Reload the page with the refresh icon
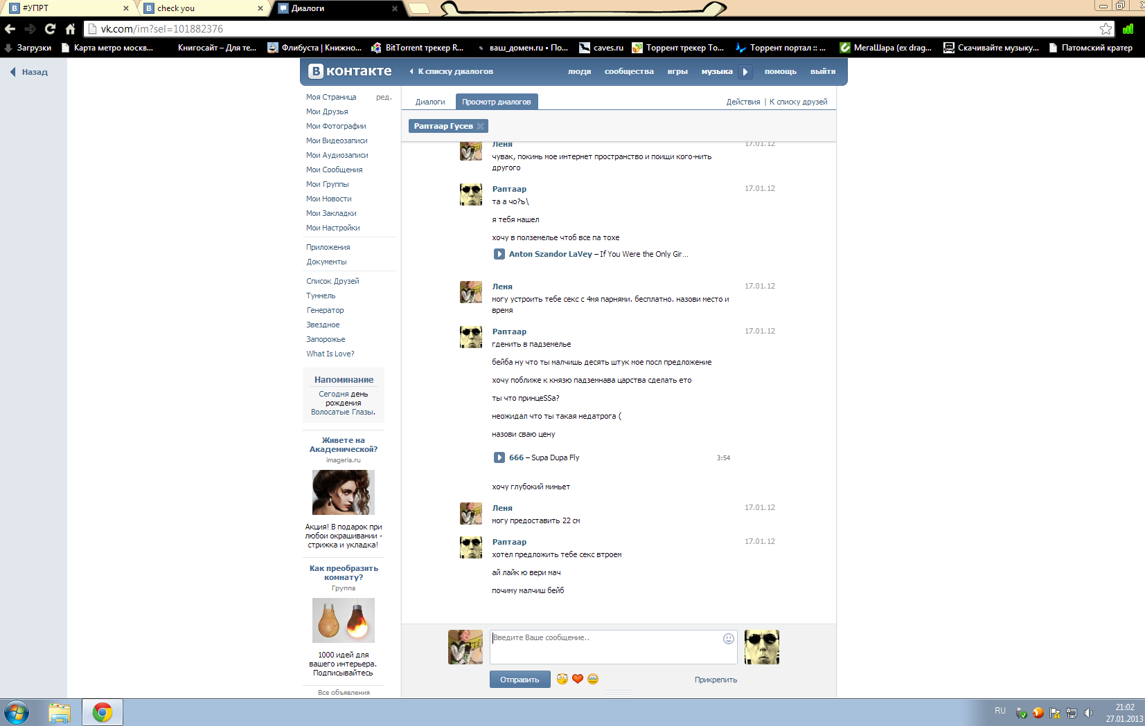The image size is (1145, 726). tap(50, 29)
